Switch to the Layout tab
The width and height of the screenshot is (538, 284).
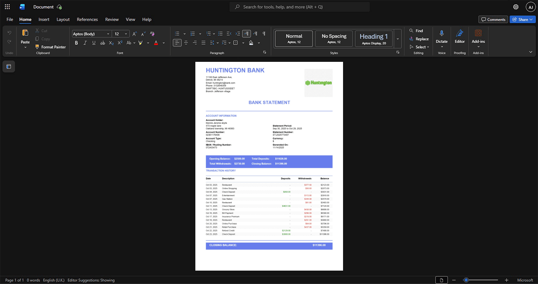tap(63, 19)
